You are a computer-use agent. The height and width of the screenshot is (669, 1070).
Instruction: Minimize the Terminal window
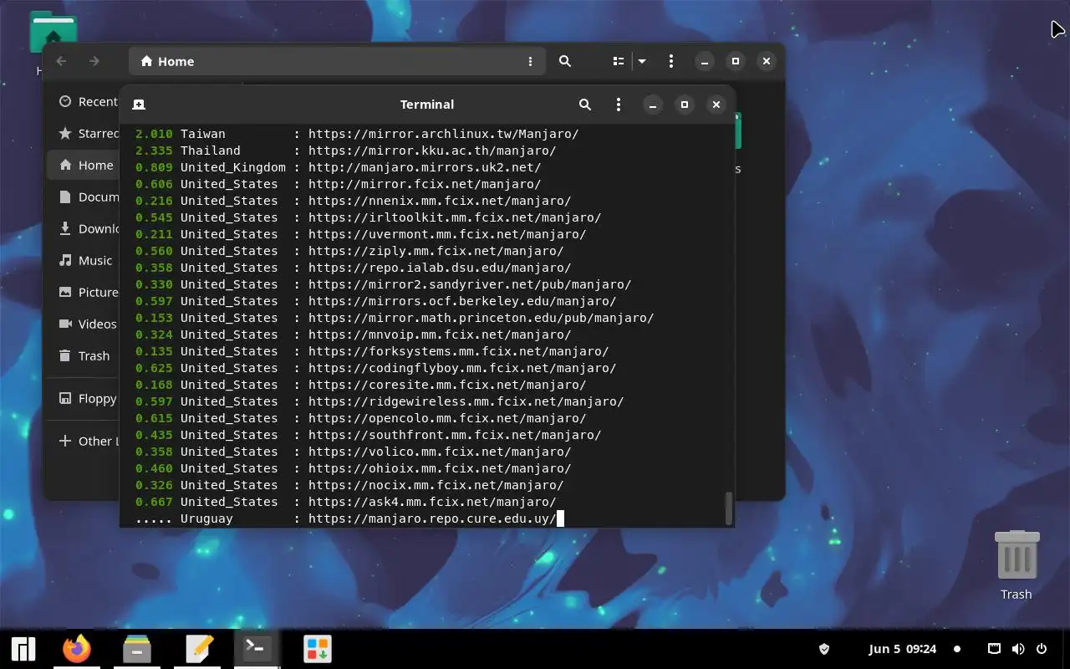[653, 105]
